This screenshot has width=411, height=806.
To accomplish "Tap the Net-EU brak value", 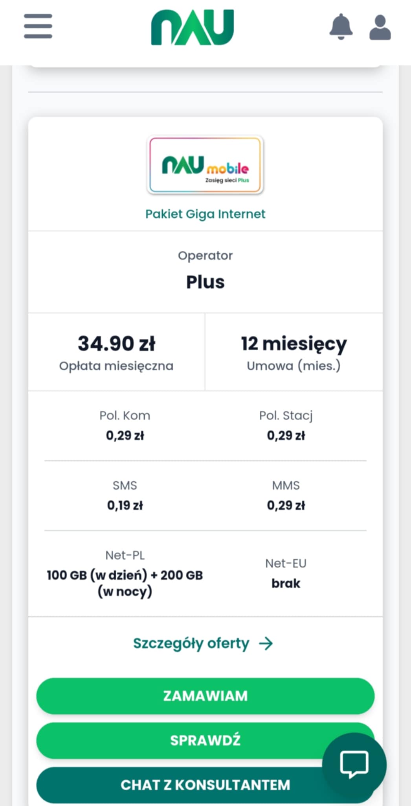I will (286, 583).
